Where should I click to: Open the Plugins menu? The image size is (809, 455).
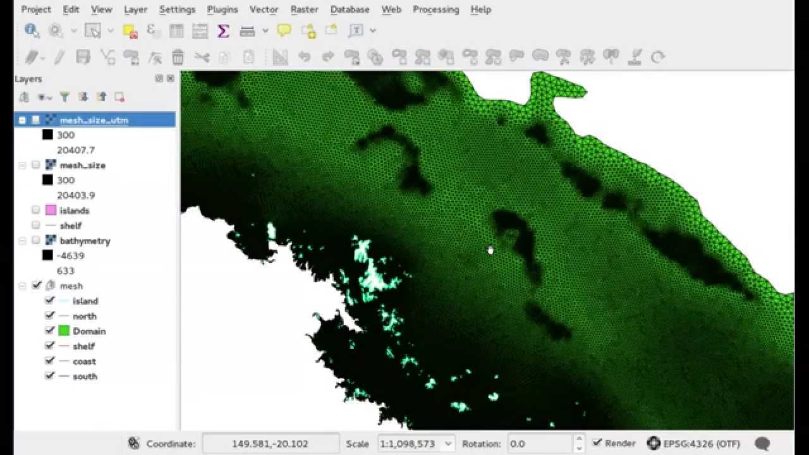222,9
